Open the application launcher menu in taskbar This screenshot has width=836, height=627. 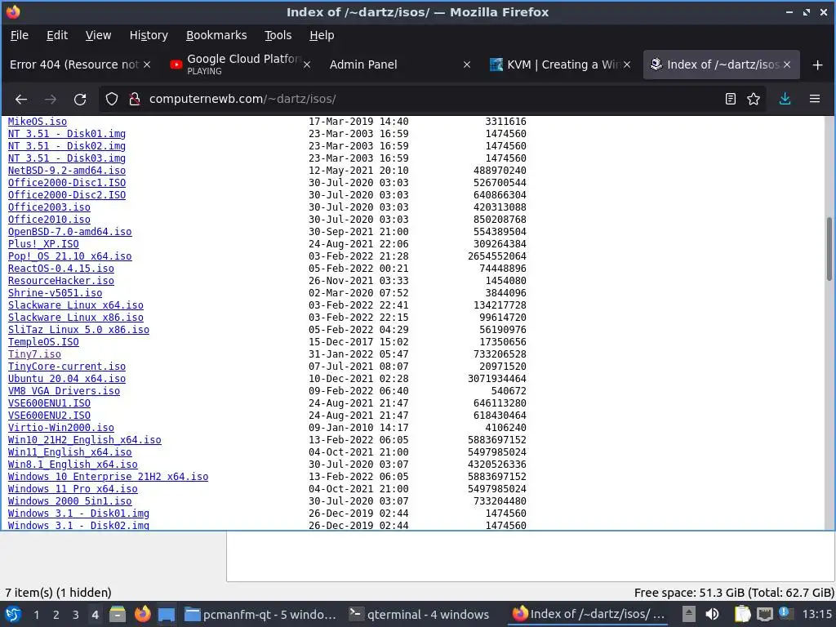[13, 614]
